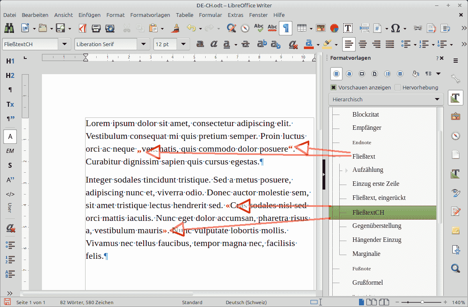Run Spelling check Abc icon

point(259,28)
